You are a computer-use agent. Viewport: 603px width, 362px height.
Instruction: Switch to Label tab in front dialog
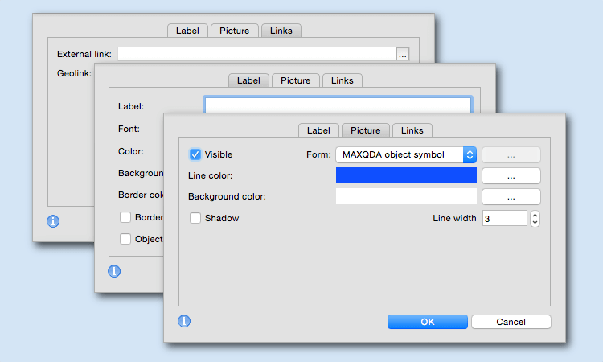pyautogui.click(x=318, y=130)
